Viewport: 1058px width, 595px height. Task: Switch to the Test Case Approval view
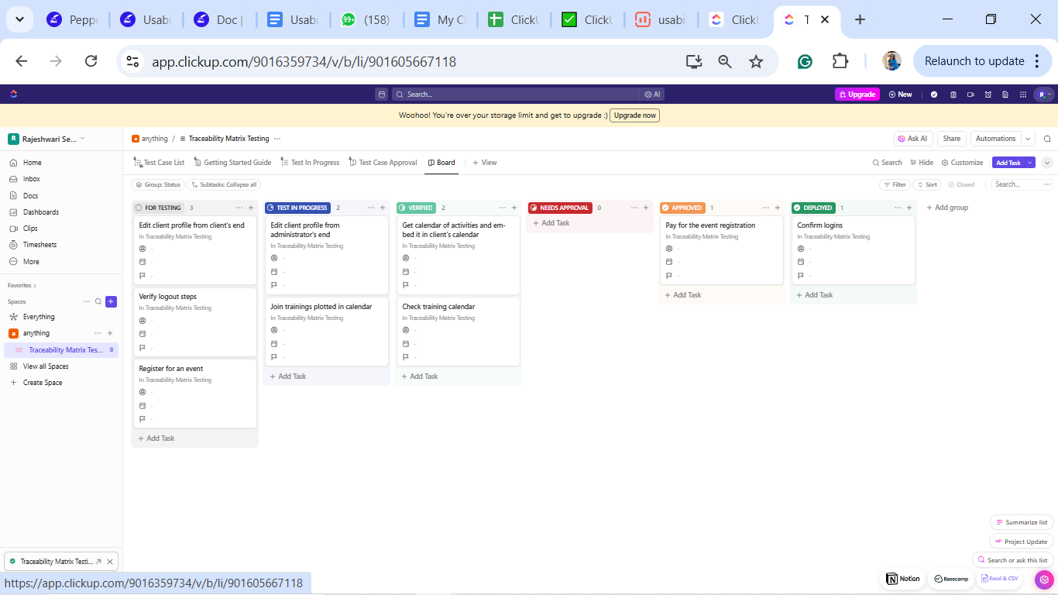pos(383,163)
